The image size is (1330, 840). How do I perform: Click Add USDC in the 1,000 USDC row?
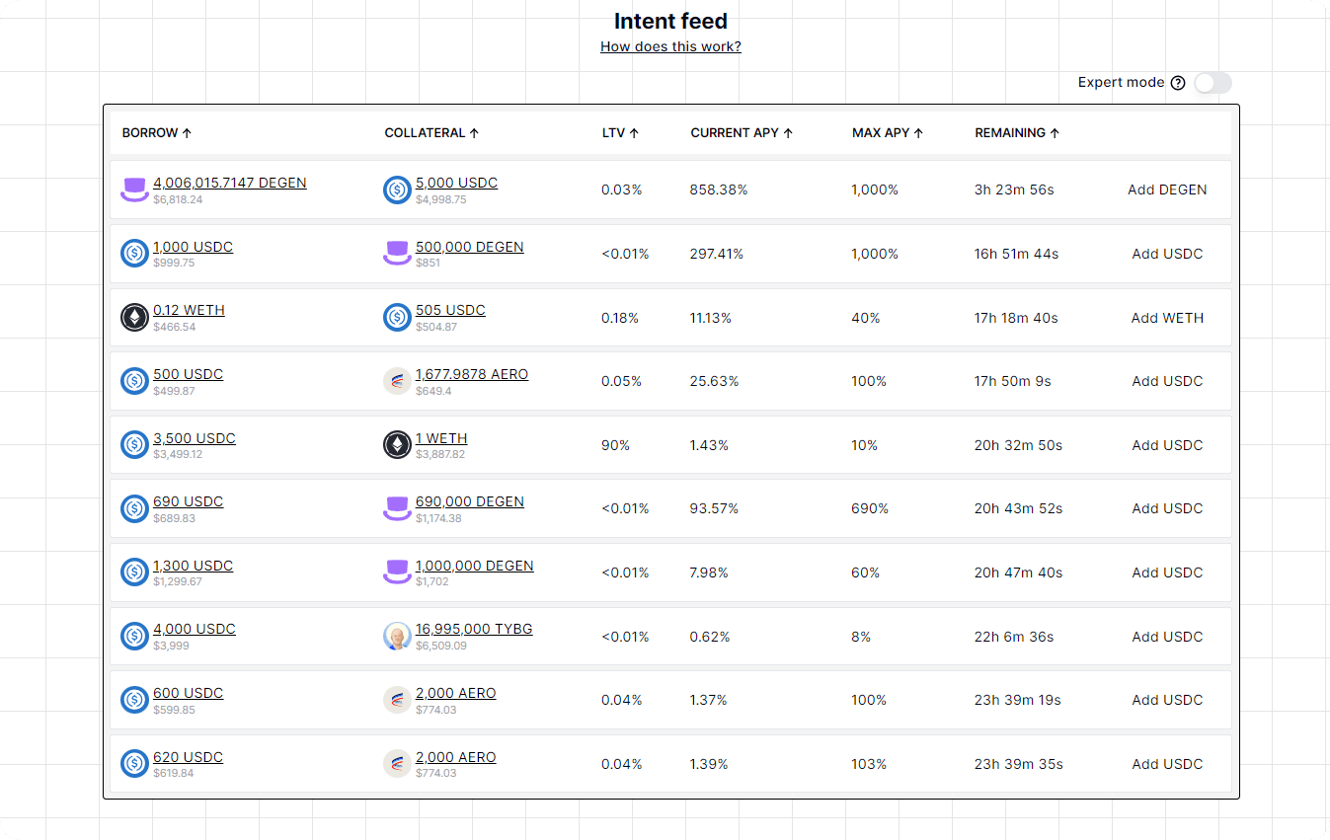(x=1167, y=254)
